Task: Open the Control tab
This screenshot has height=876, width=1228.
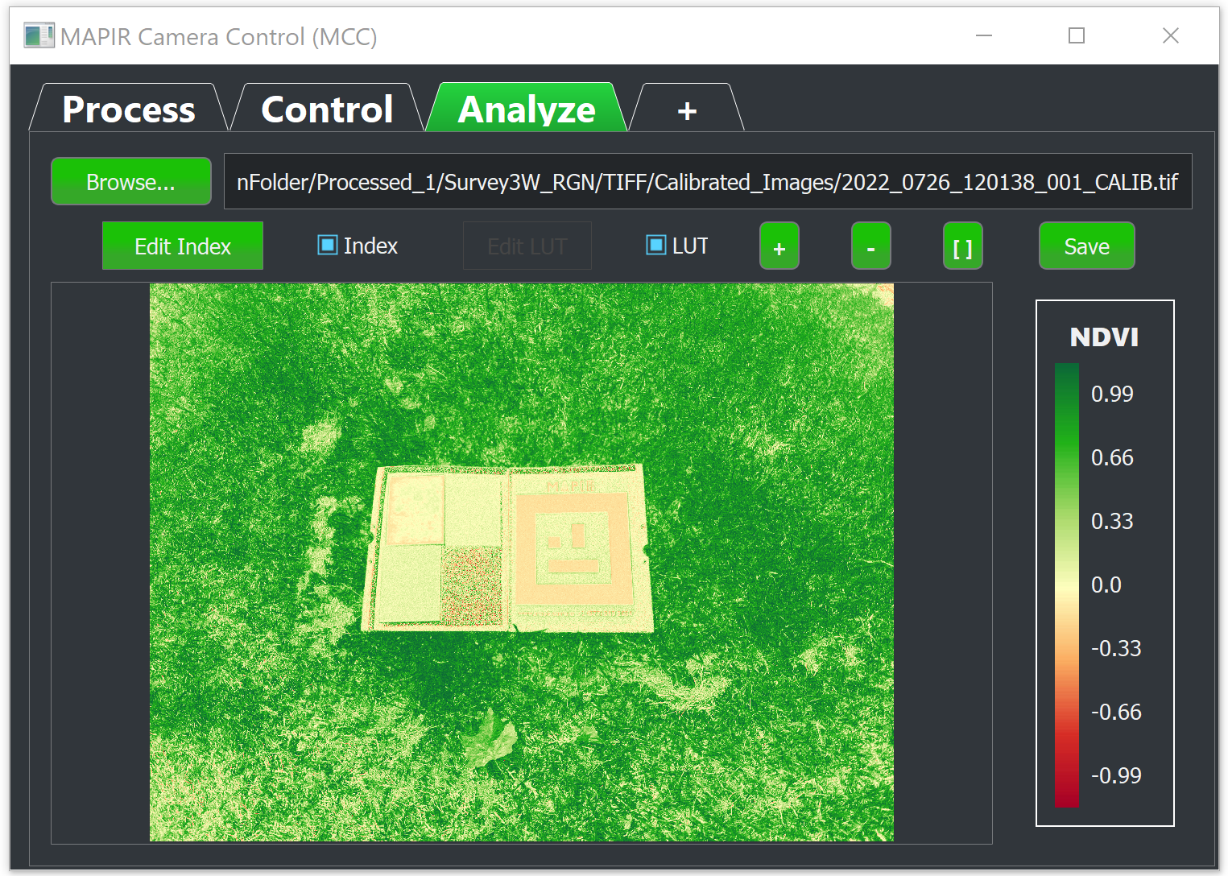Action: tap(327, 109)
